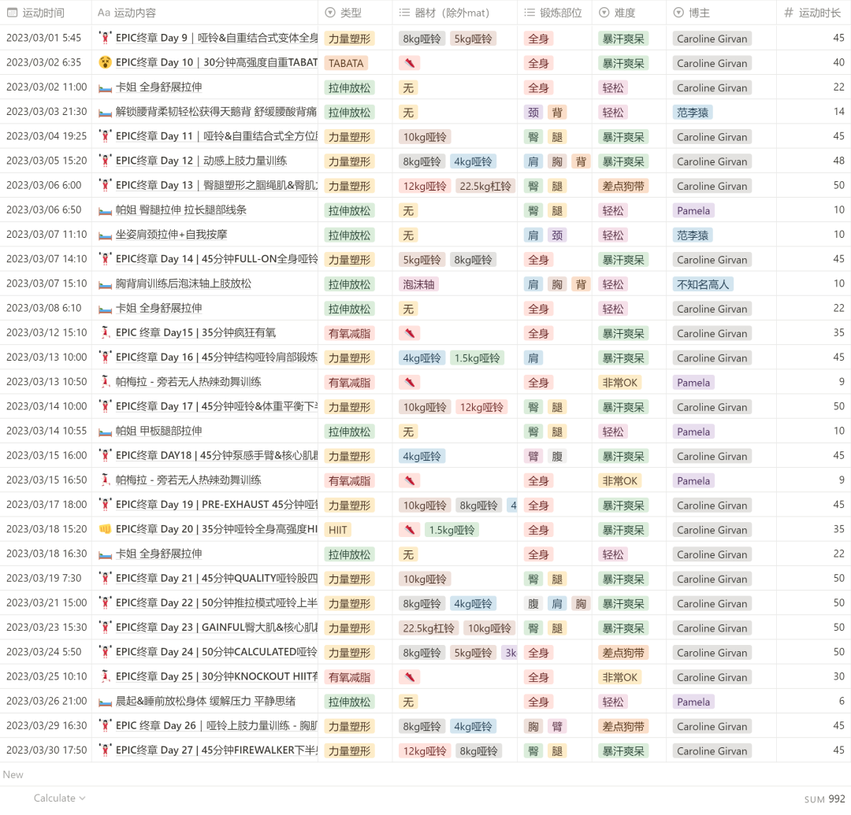
Task: Open the 类型 column header menu
Action: (355, 13)
